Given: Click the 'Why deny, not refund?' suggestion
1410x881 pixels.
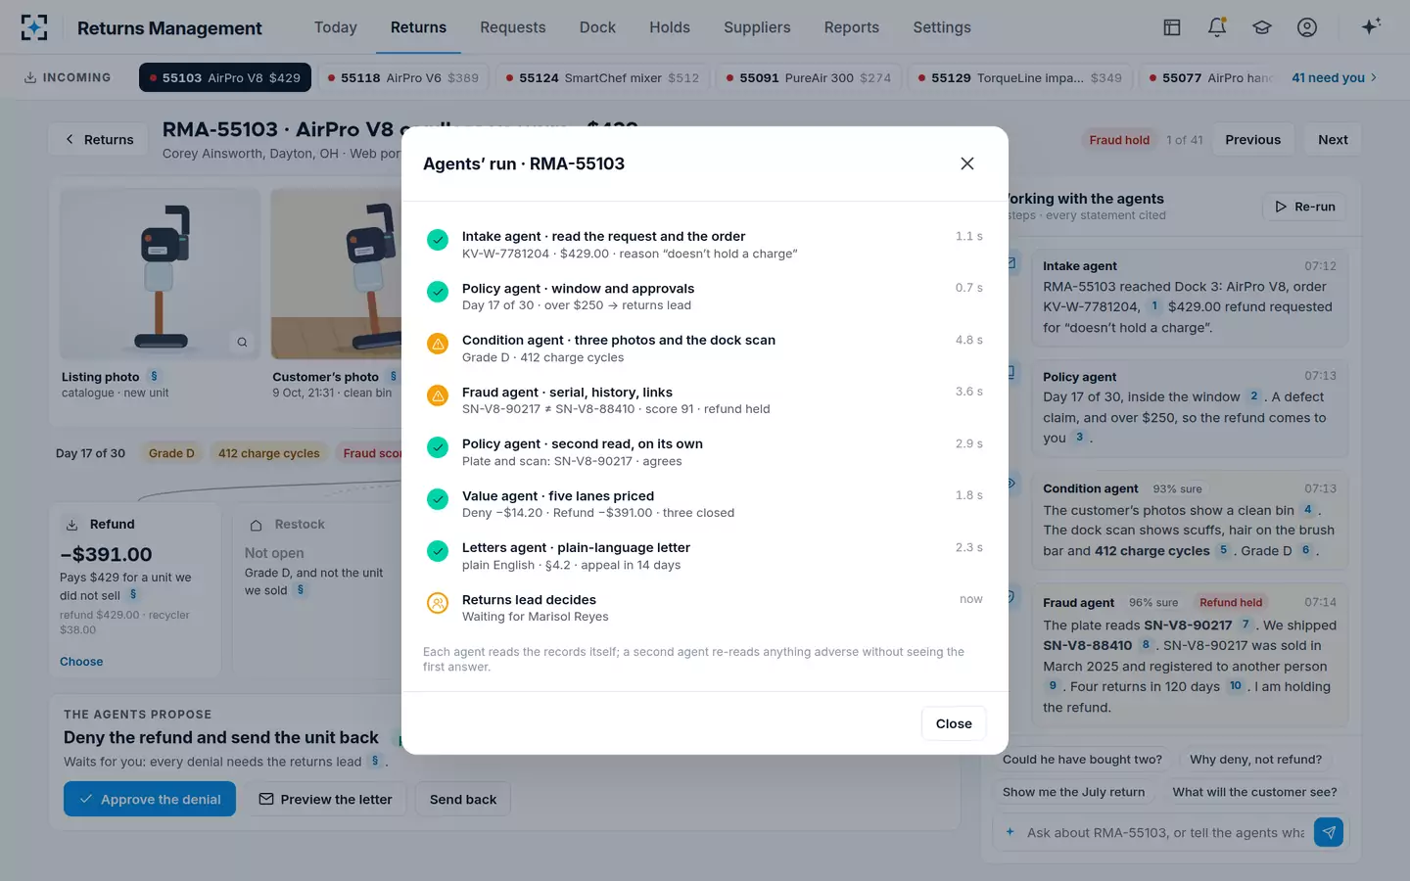Looking at the screenshot, I should click(x=1255, y=760).
